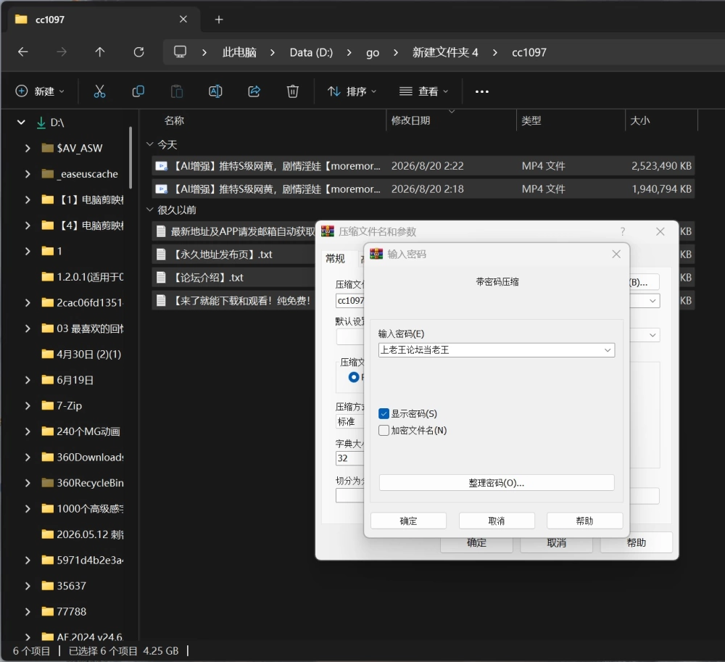Viewport: 725px width, 662px height.
Task: Rename selection with the rename icon
Action: tap(215, 91)
